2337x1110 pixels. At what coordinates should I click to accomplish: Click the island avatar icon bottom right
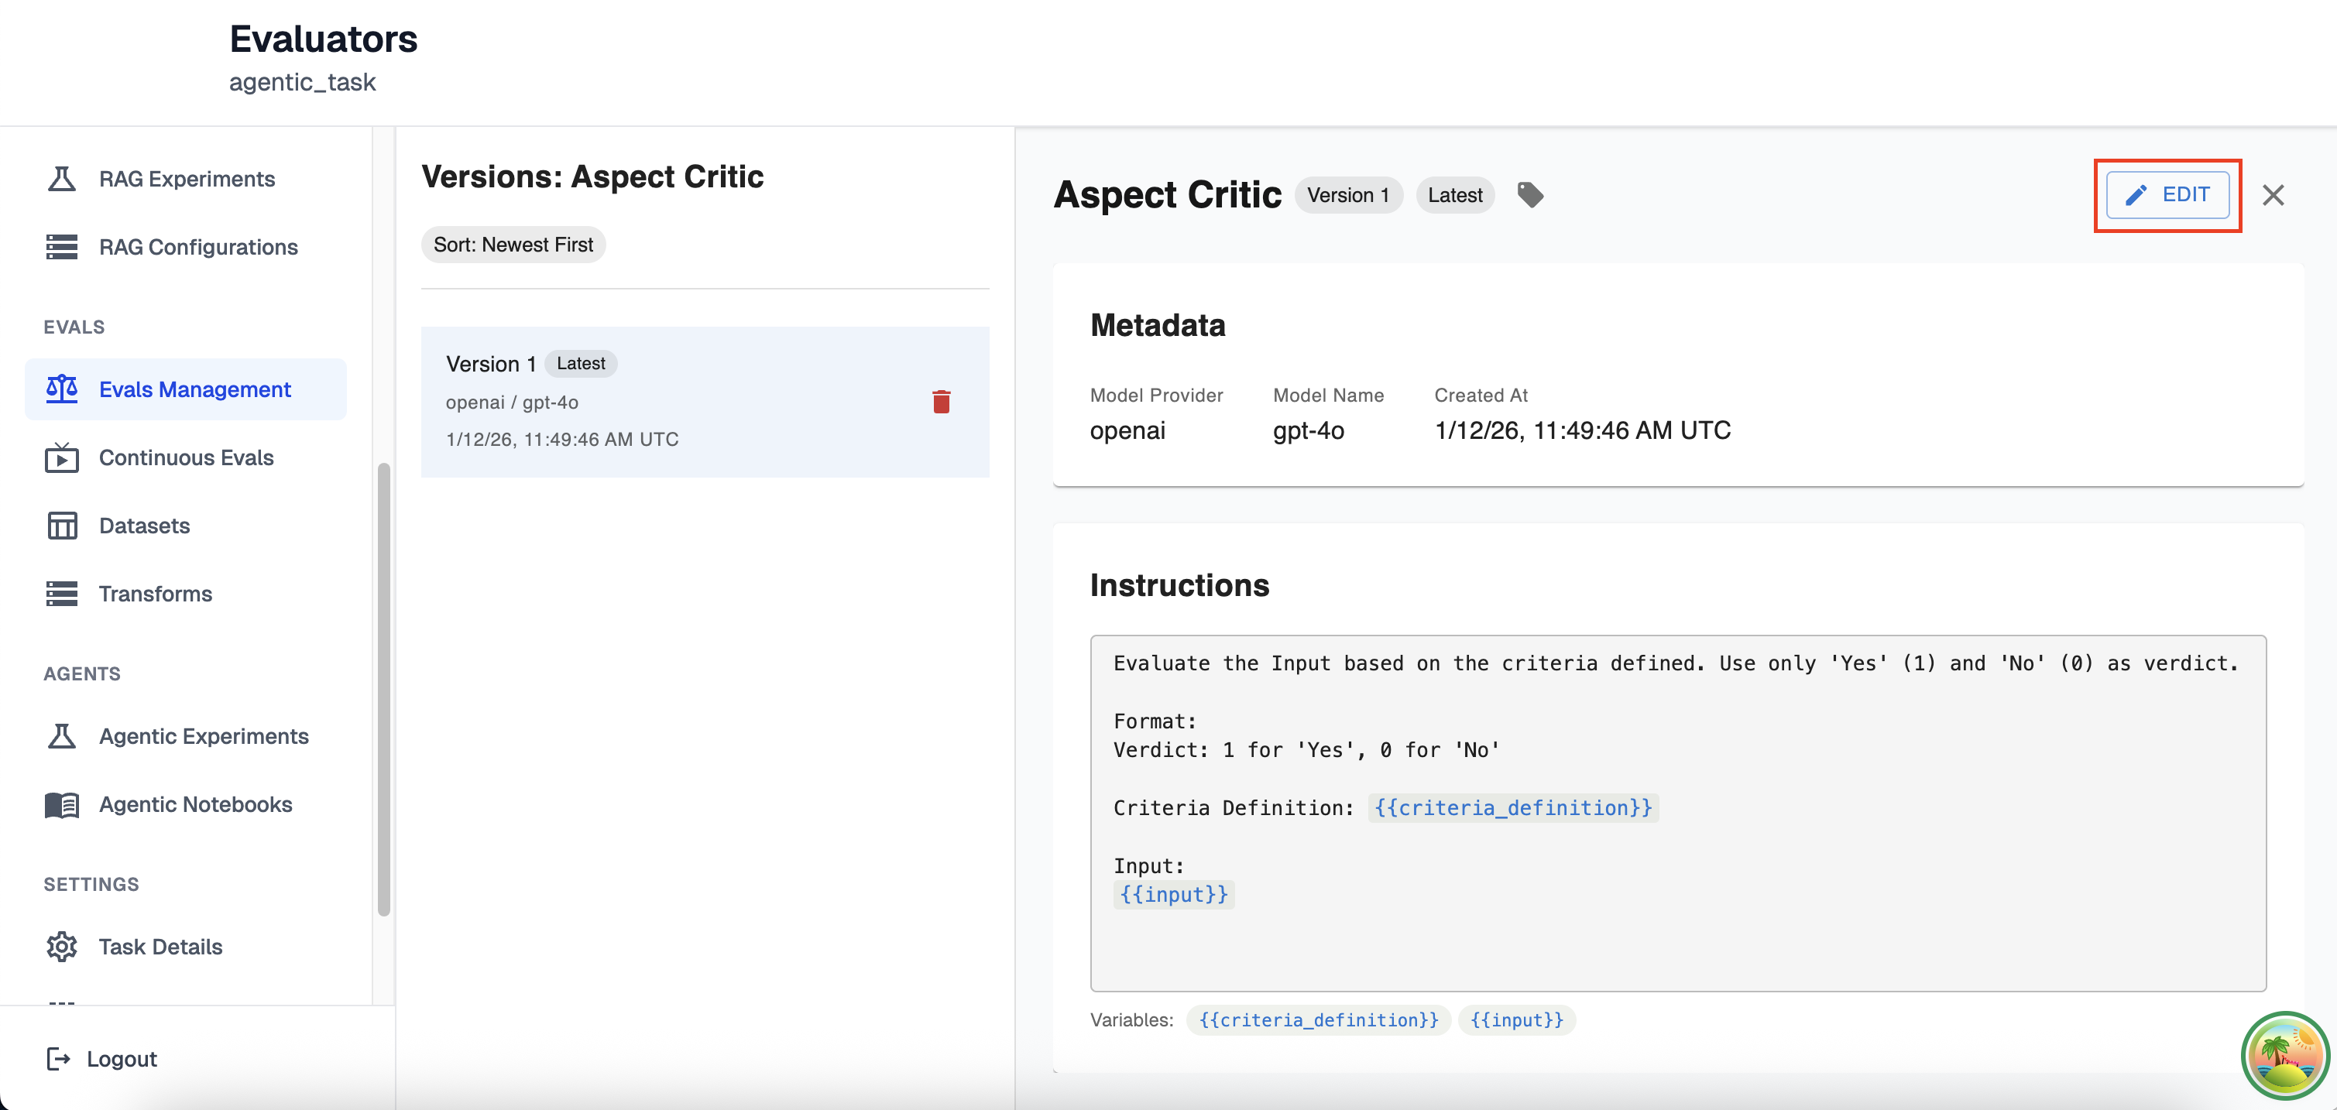[x=2284, y=1057]
